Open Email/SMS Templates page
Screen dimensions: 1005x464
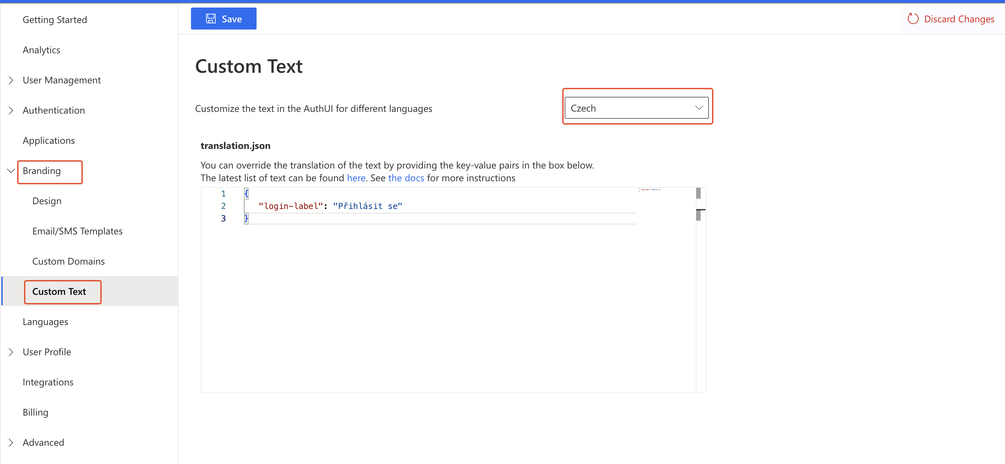tap(77, 231)
